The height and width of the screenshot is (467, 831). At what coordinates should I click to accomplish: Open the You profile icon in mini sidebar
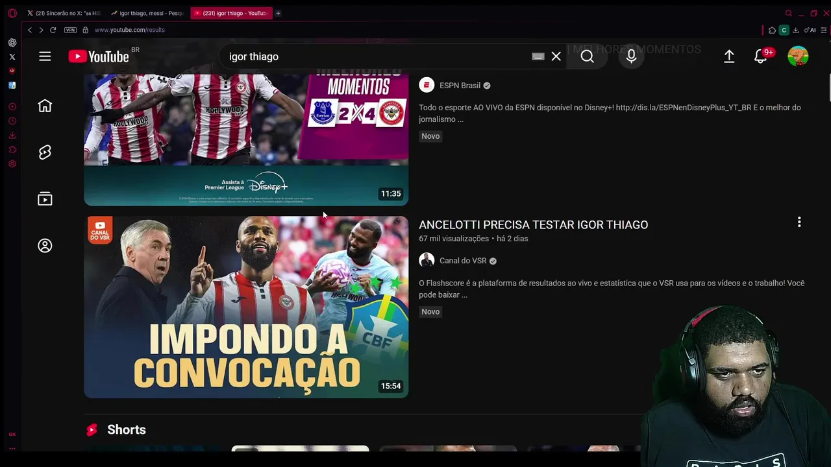45,246
